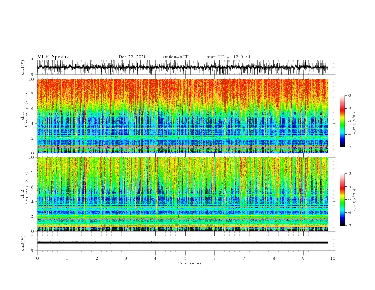Click the time axis tick label '5'
The height and width of the screenshot is (290, 375).
click(x=185, y=258)
